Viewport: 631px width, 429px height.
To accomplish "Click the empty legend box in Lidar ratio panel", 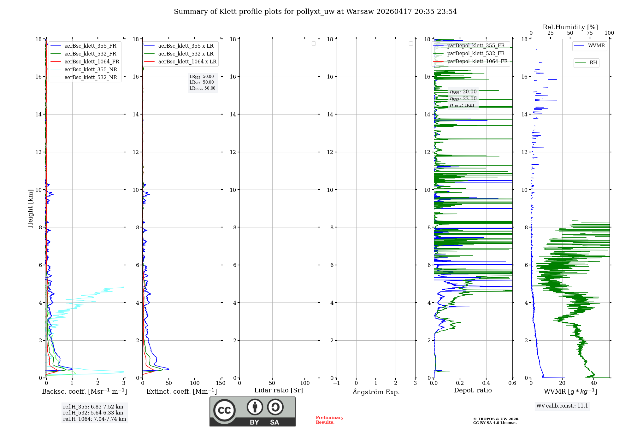I will point(314,44).
